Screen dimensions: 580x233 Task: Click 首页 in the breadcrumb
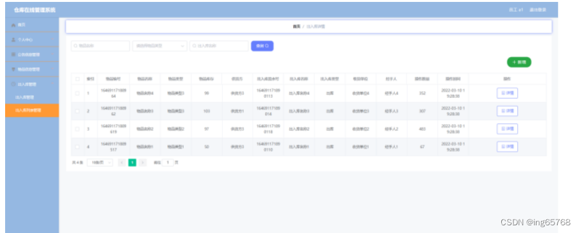(296, 27)
